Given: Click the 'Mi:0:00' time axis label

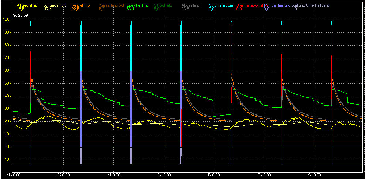Looking at the screenshot, I should [x=114, y=175].
